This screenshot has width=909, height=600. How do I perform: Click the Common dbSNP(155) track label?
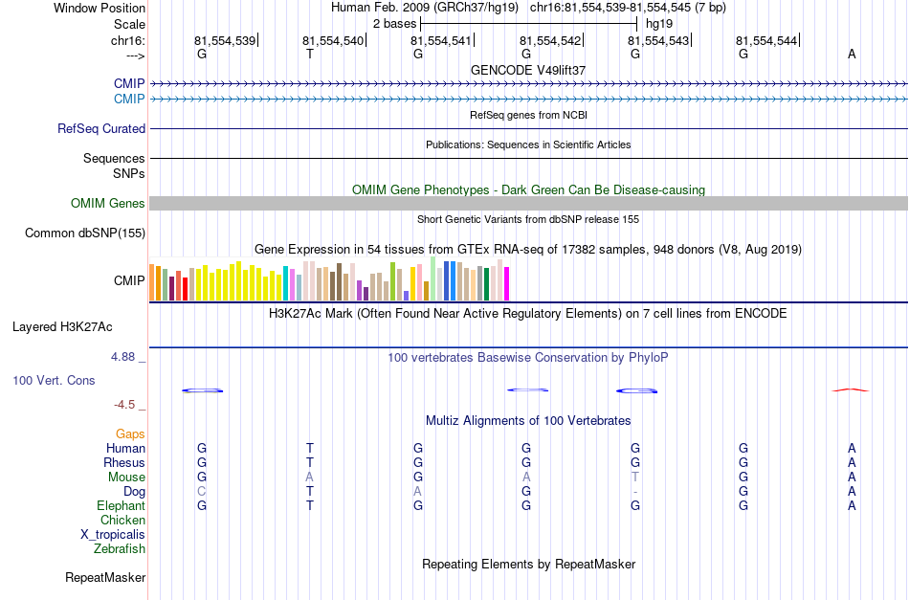(x=85, y=233)
